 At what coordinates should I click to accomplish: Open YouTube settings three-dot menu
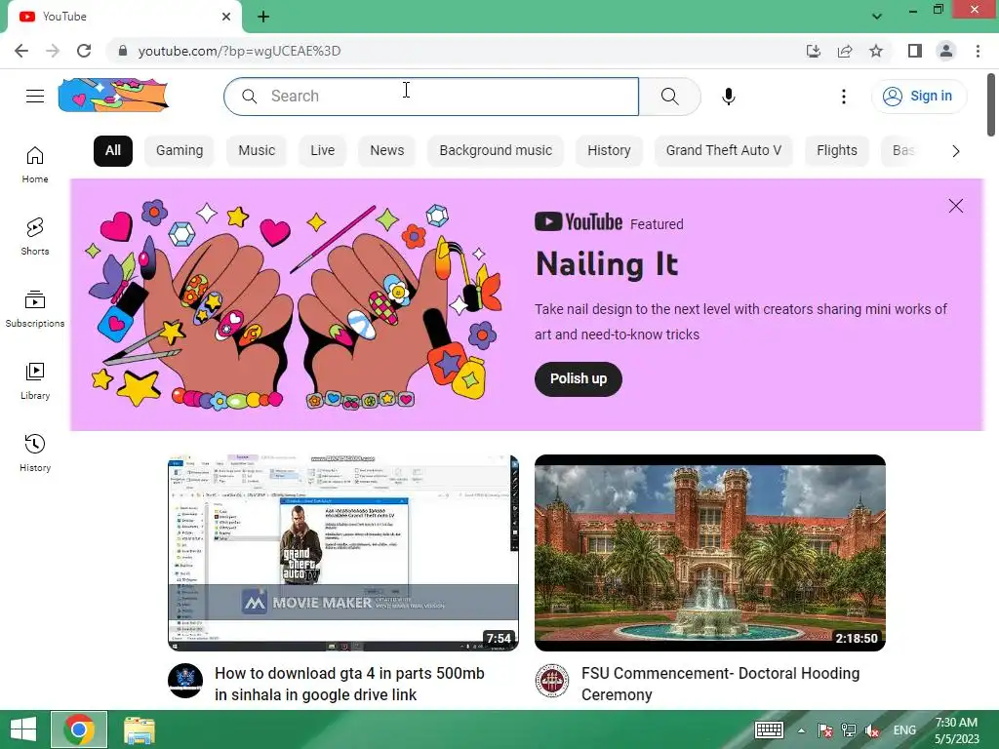[x=844, y=97]
